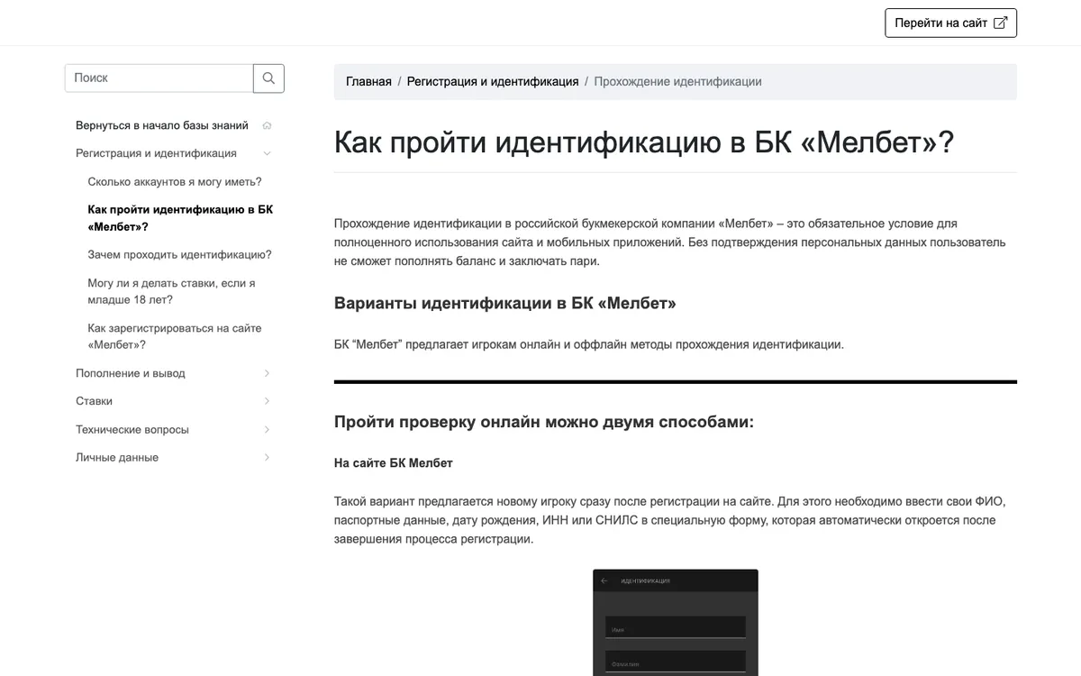This screenshot has height=676, width=1081.
Task: Click heading Варианты идентификации в БК «Мелбет»
Action: tap(504, 303)
